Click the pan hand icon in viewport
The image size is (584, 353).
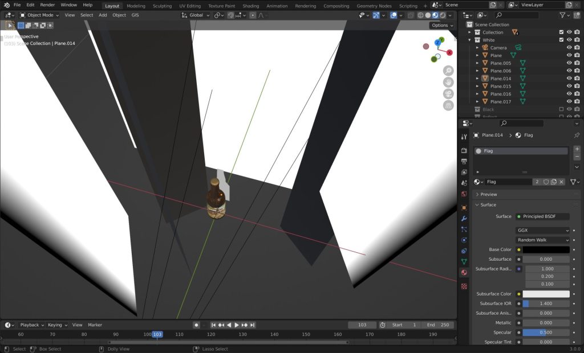448,82
